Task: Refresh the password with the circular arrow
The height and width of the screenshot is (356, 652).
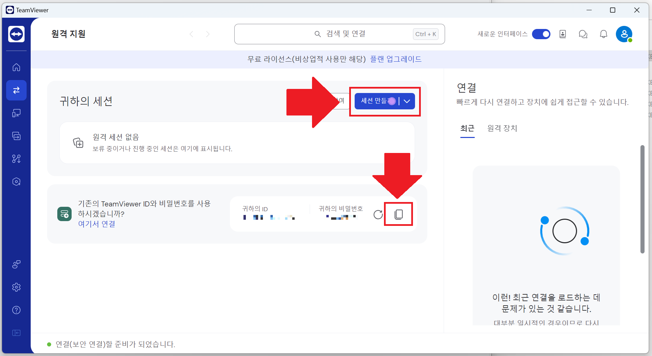Action: point(378,215)
